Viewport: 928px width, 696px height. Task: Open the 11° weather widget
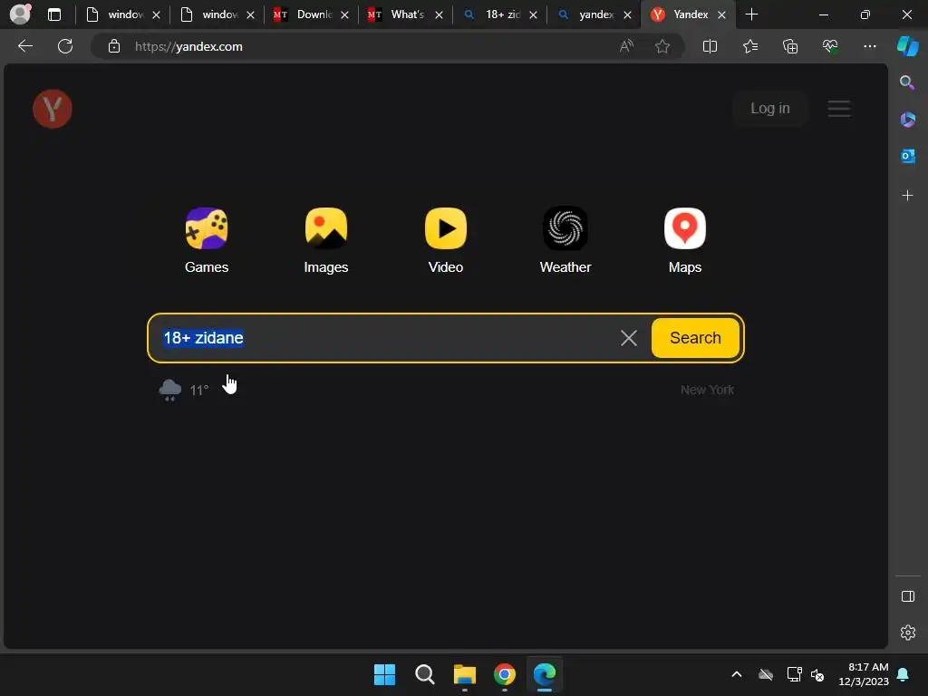point(183,390)
